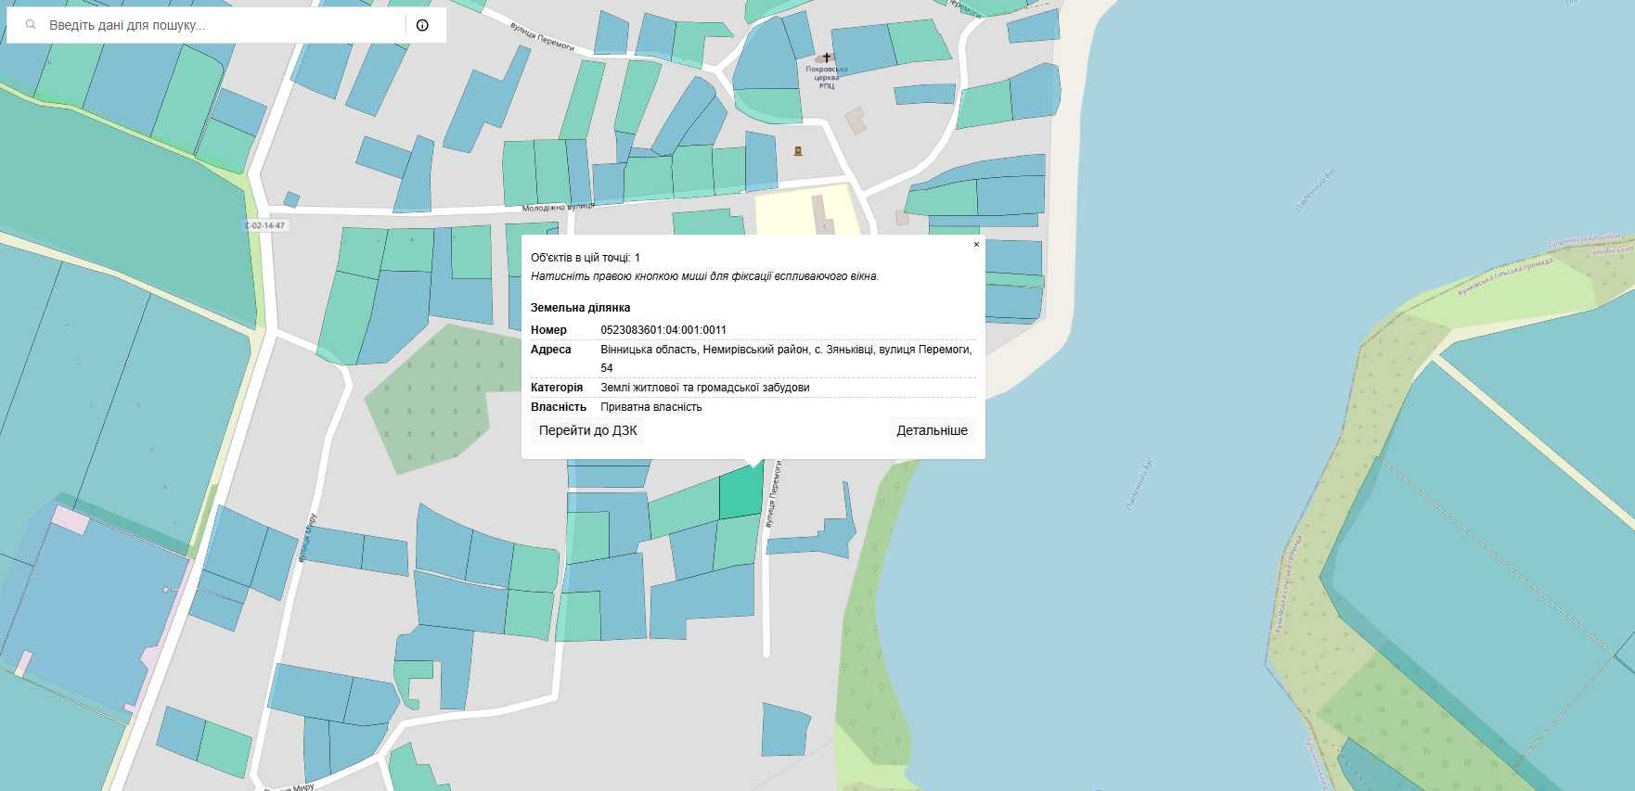Screen dimensions: 1635x791
Task: Click the Детальніше button
Action: click(x=932, y=430)
